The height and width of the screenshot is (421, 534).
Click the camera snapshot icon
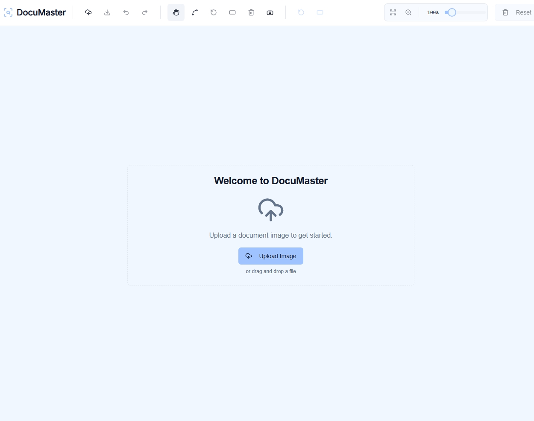tap(270, 12)
